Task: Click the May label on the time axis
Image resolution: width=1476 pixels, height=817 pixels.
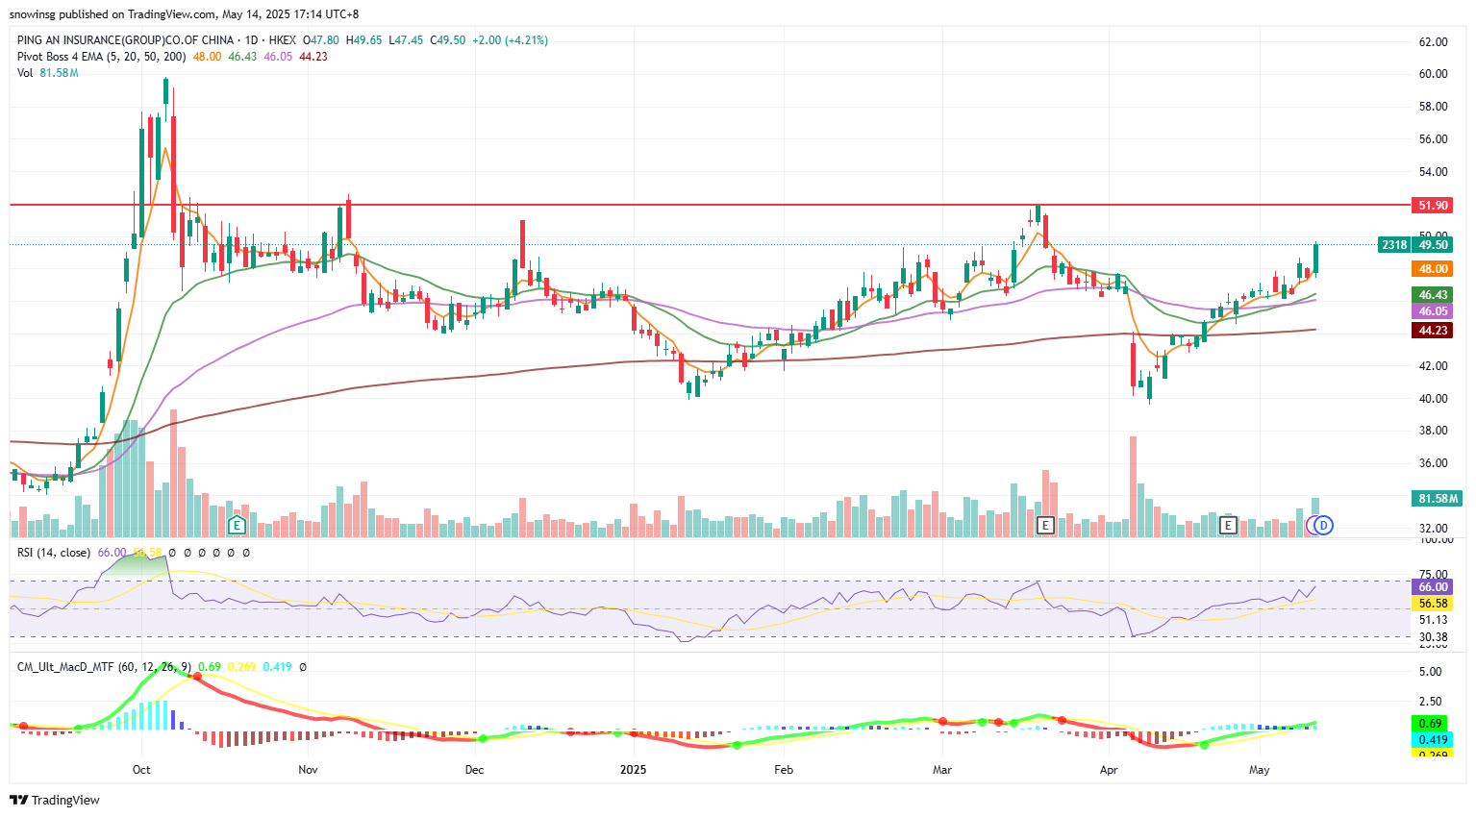Action: 1260,770
